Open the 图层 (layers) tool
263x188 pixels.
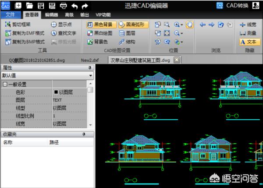pos(127,33)
